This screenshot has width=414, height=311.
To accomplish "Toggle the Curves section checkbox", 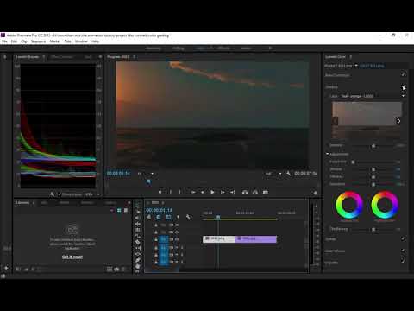I will click(404, 238).
